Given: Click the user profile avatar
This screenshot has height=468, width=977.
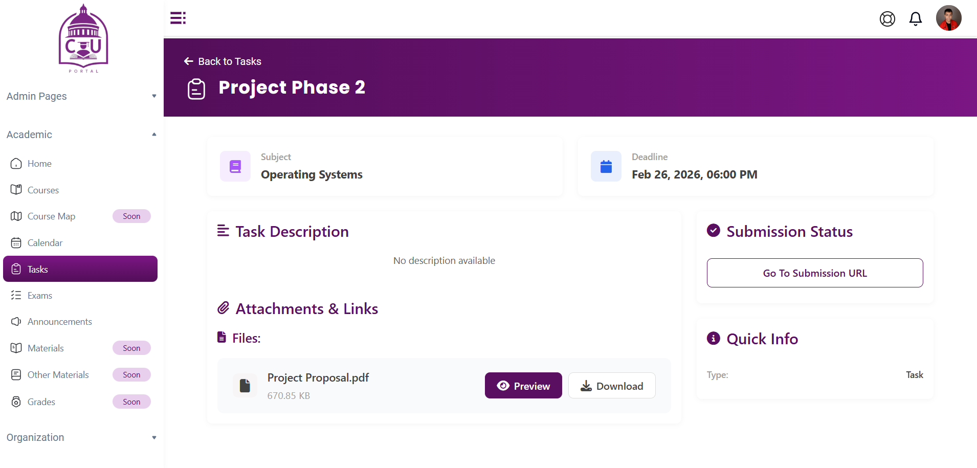Looking at the screenshot, I should (x=948, y=18).
